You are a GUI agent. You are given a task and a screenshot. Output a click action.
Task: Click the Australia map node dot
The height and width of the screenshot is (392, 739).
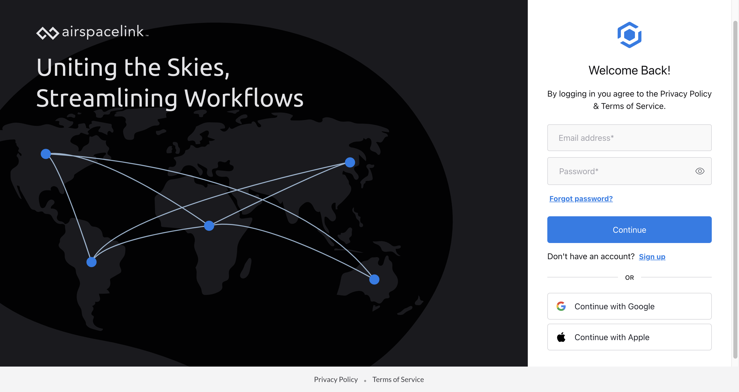tap(374, 279)
